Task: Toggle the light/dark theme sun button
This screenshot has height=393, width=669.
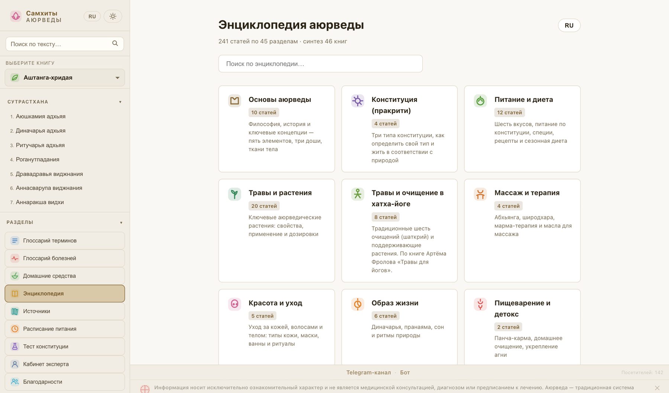Action: [x=113, y=16]
